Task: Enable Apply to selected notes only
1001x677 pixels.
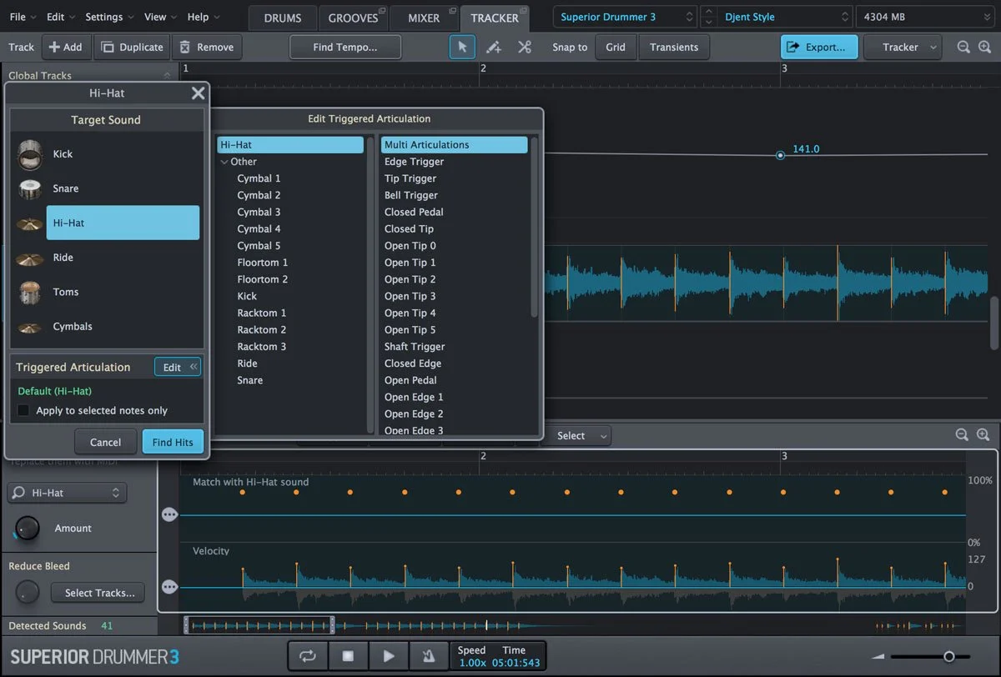Action: tap(23, 410)
